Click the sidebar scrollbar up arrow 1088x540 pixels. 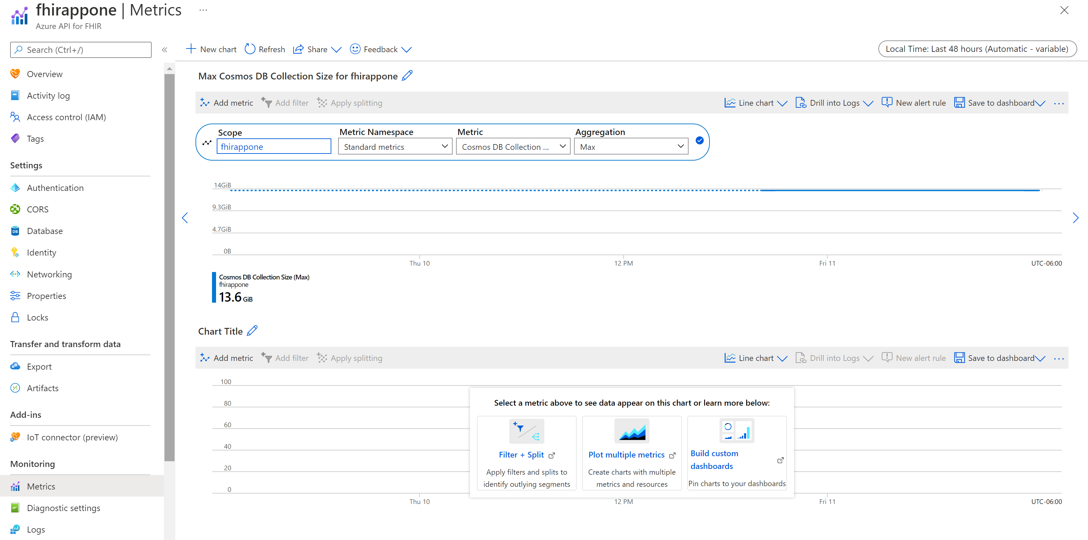[x=169, y=68]
